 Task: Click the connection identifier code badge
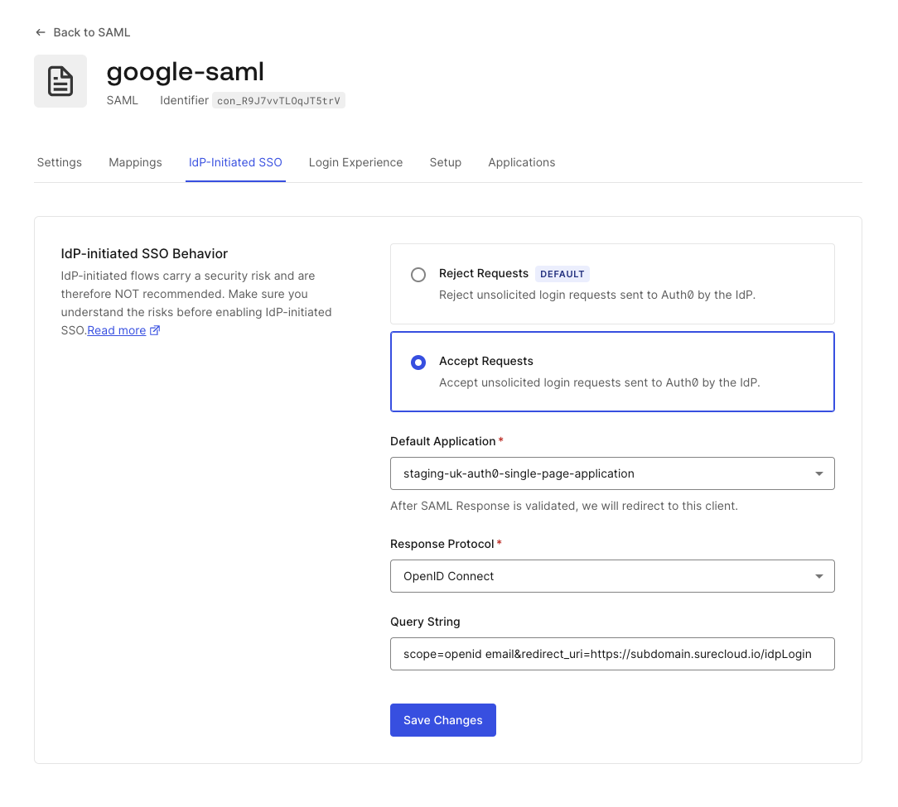click(278, 101)
